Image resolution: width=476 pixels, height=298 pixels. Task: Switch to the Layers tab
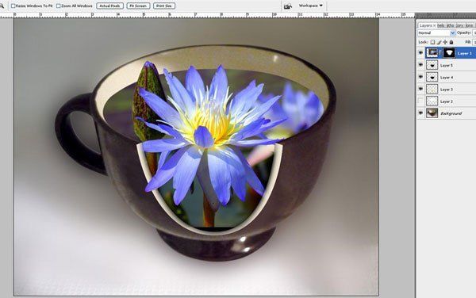[427, 25]
